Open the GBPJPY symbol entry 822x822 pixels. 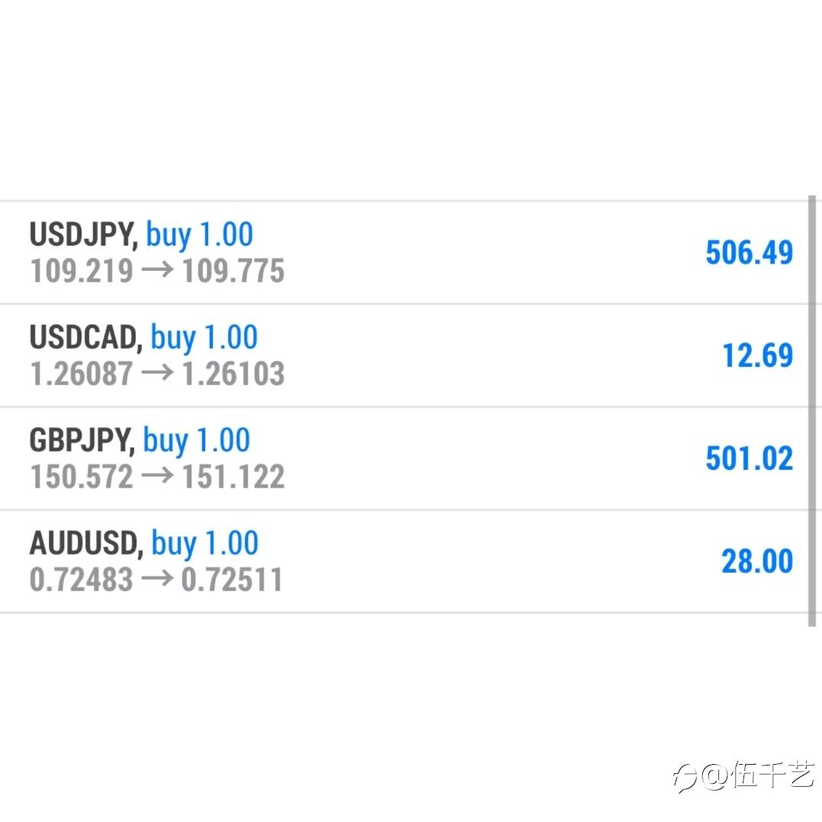[81, 441]
